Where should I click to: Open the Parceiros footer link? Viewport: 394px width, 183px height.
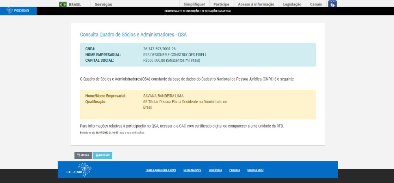click(234, 170)
